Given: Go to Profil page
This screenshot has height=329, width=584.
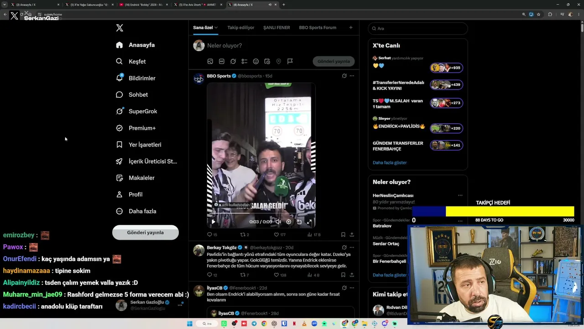Looking at the screenshot, I should [x=129, y=194].
